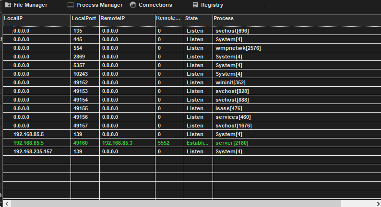The image size is (381, 207).
Task: Click the horizontal scrollbar left arrow
Action: coord(6,204)
